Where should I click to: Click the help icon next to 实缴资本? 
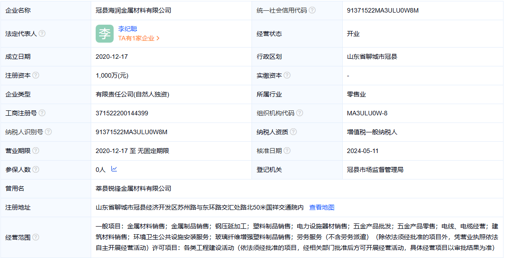point(287,75)
